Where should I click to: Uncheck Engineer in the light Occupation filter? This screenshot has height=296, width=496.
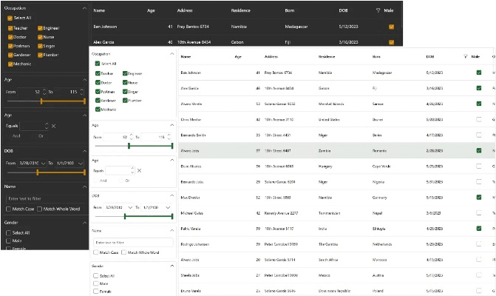coord(125,74)
